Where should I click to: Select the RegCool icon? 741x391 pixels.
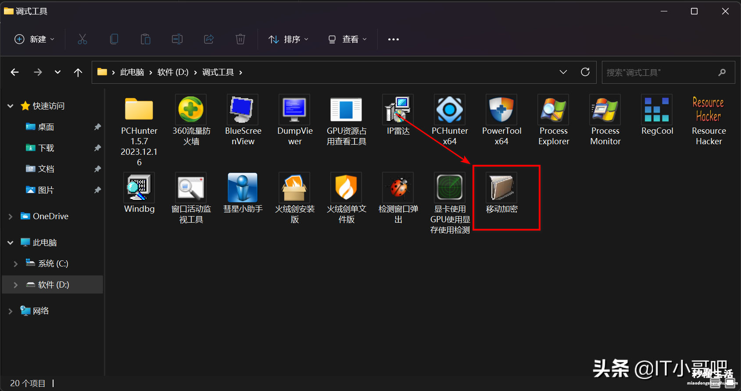(657, 109)
